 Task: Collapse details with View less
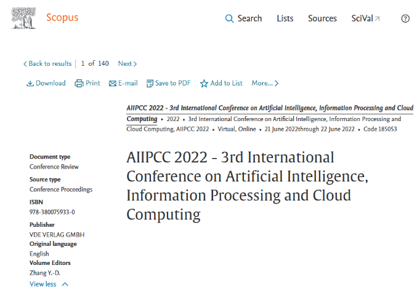(x=49, y=284)
